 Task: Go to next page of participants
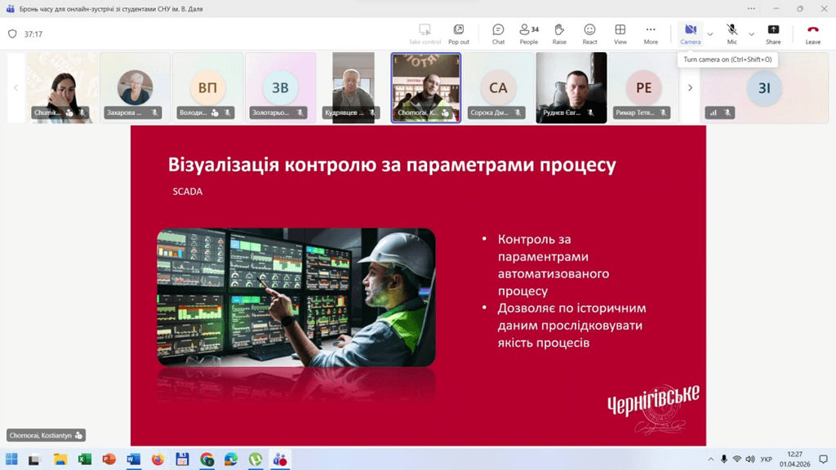click(690, 87)
